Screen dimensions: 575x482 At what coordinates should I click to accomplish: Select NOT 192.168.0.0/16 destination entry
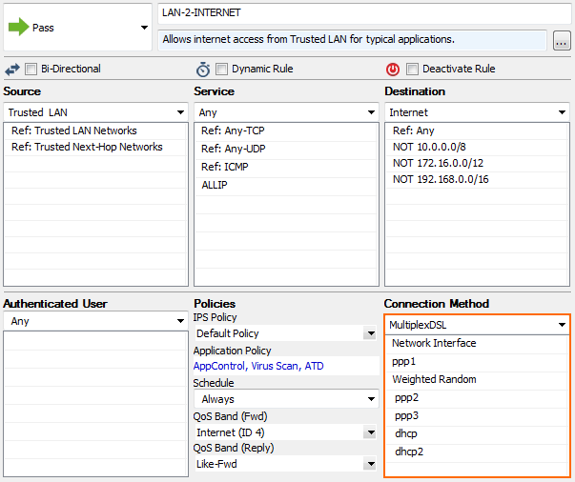coord(477,179)
